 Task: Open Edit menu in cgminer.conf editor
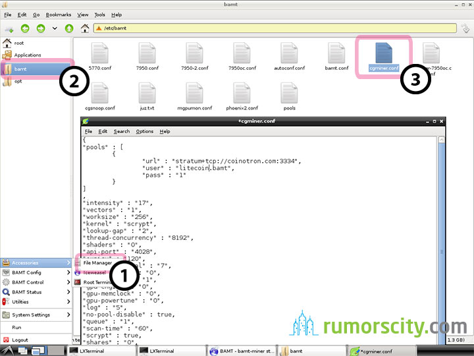[x=103, y=131]
